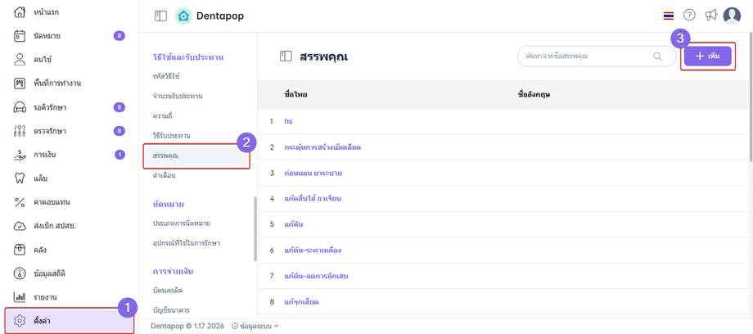Click the คนไข้ patient icon
This screenshot has height=334, width=753.
(x=20, y=60)
